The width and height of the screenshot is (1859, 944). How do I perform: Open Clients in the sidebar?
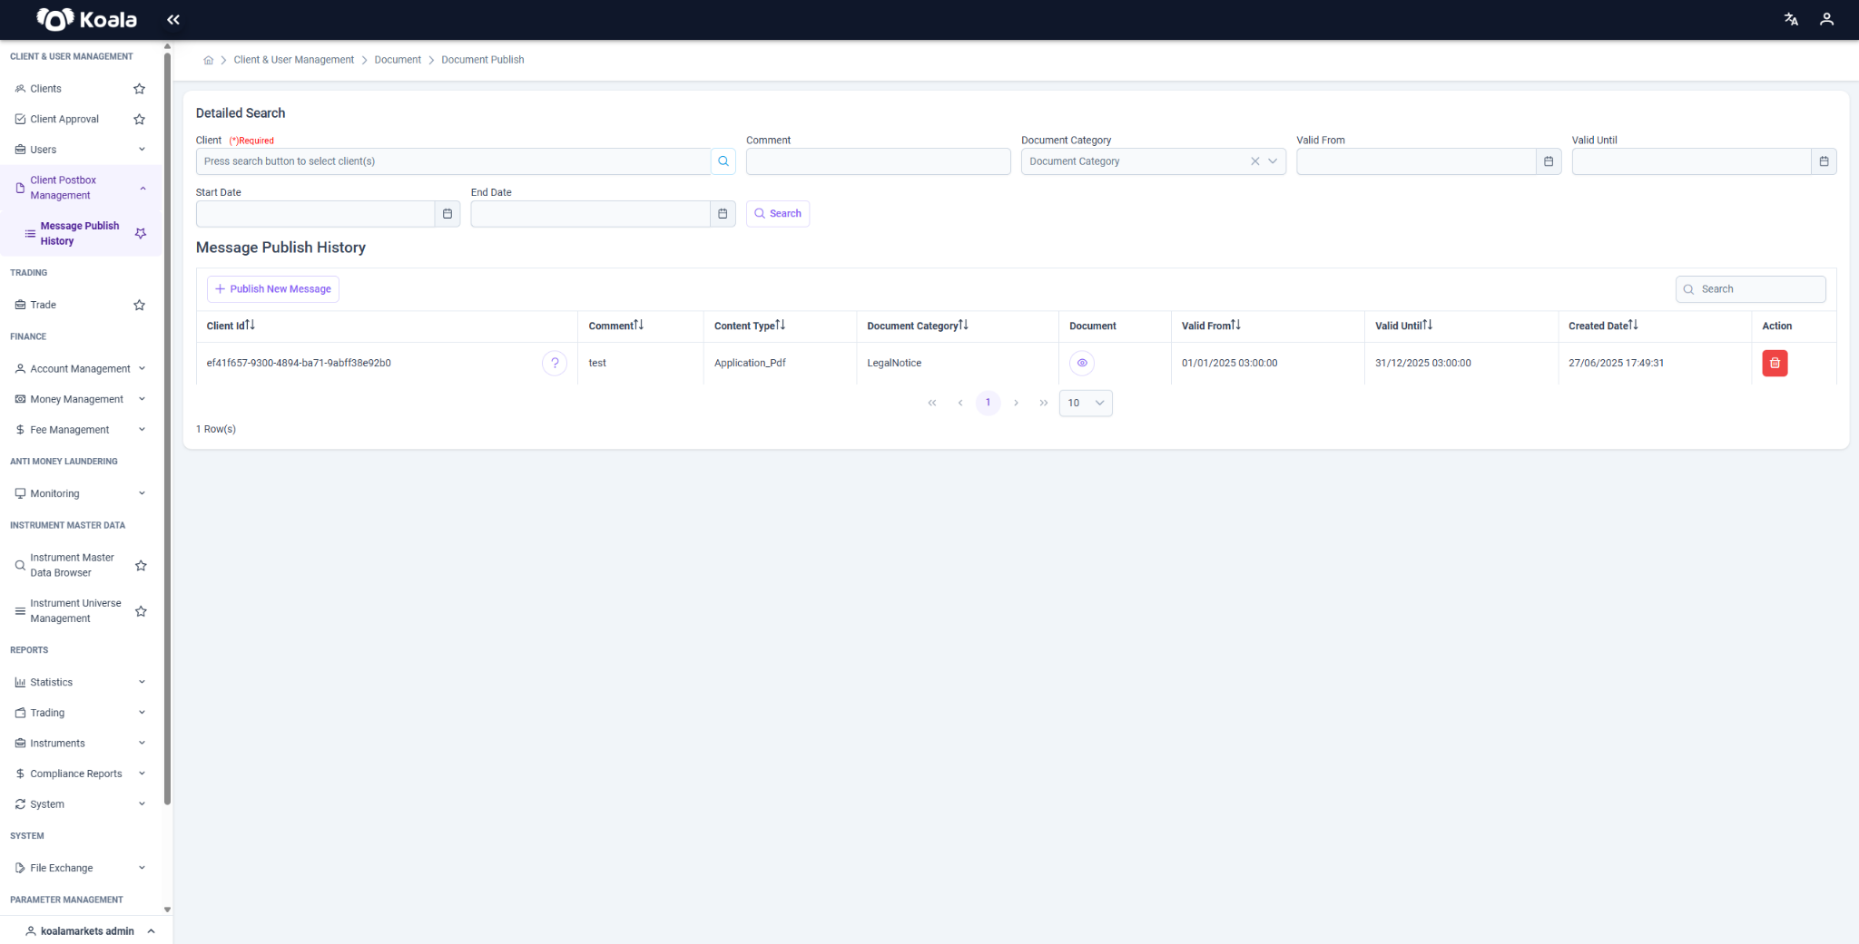tap(45, 89)
